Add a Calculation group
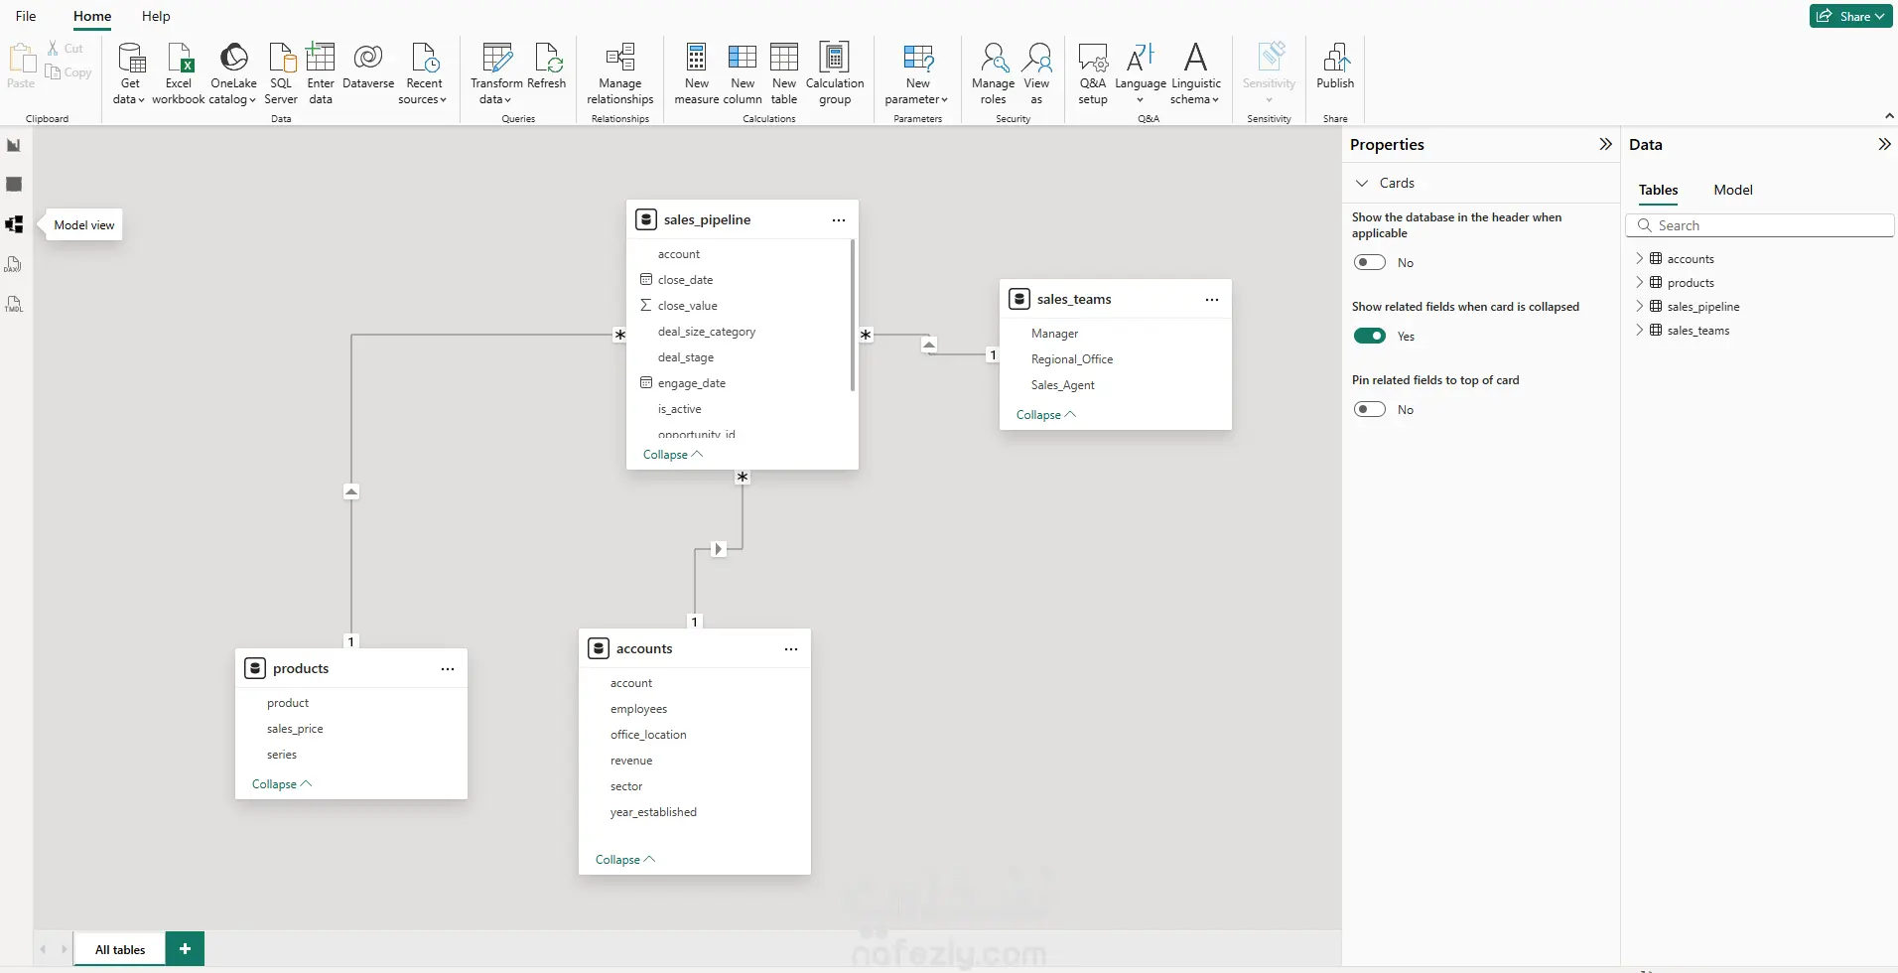Screen dimensions: 1898x973 click(x=835, y=73)
